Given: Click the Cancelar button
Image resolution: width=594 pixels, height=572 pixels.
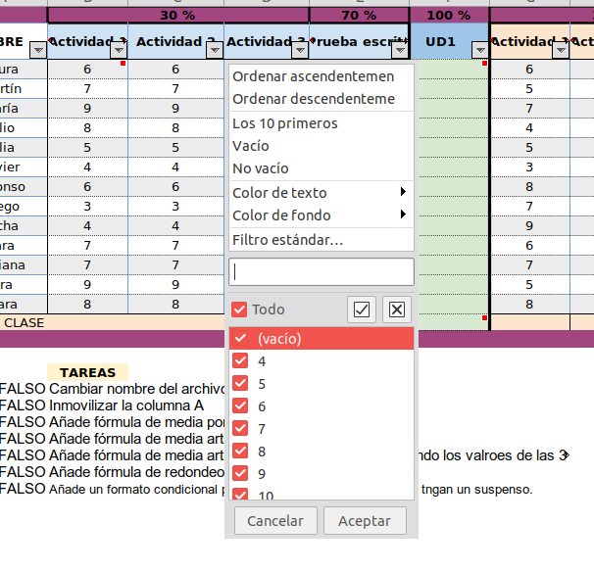Looking at the screenshot, I should click(275, 521).
